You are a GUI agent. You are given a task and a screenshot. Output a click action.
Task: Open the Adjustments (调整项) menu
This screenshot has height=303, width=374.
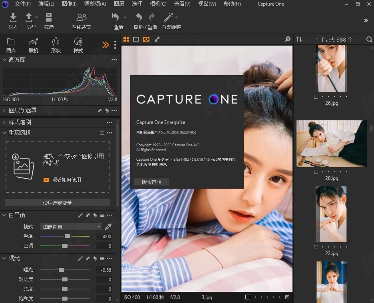click(x=95, y=4)
